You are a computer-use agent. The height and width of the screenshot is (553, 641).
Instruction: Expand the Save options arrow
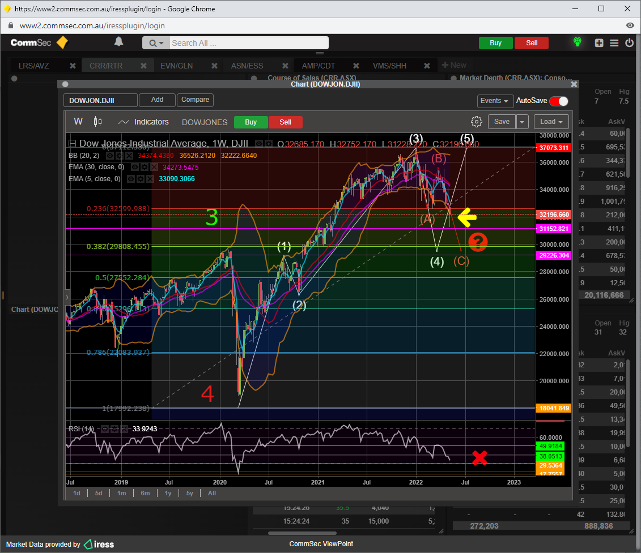tap(522, 122)
